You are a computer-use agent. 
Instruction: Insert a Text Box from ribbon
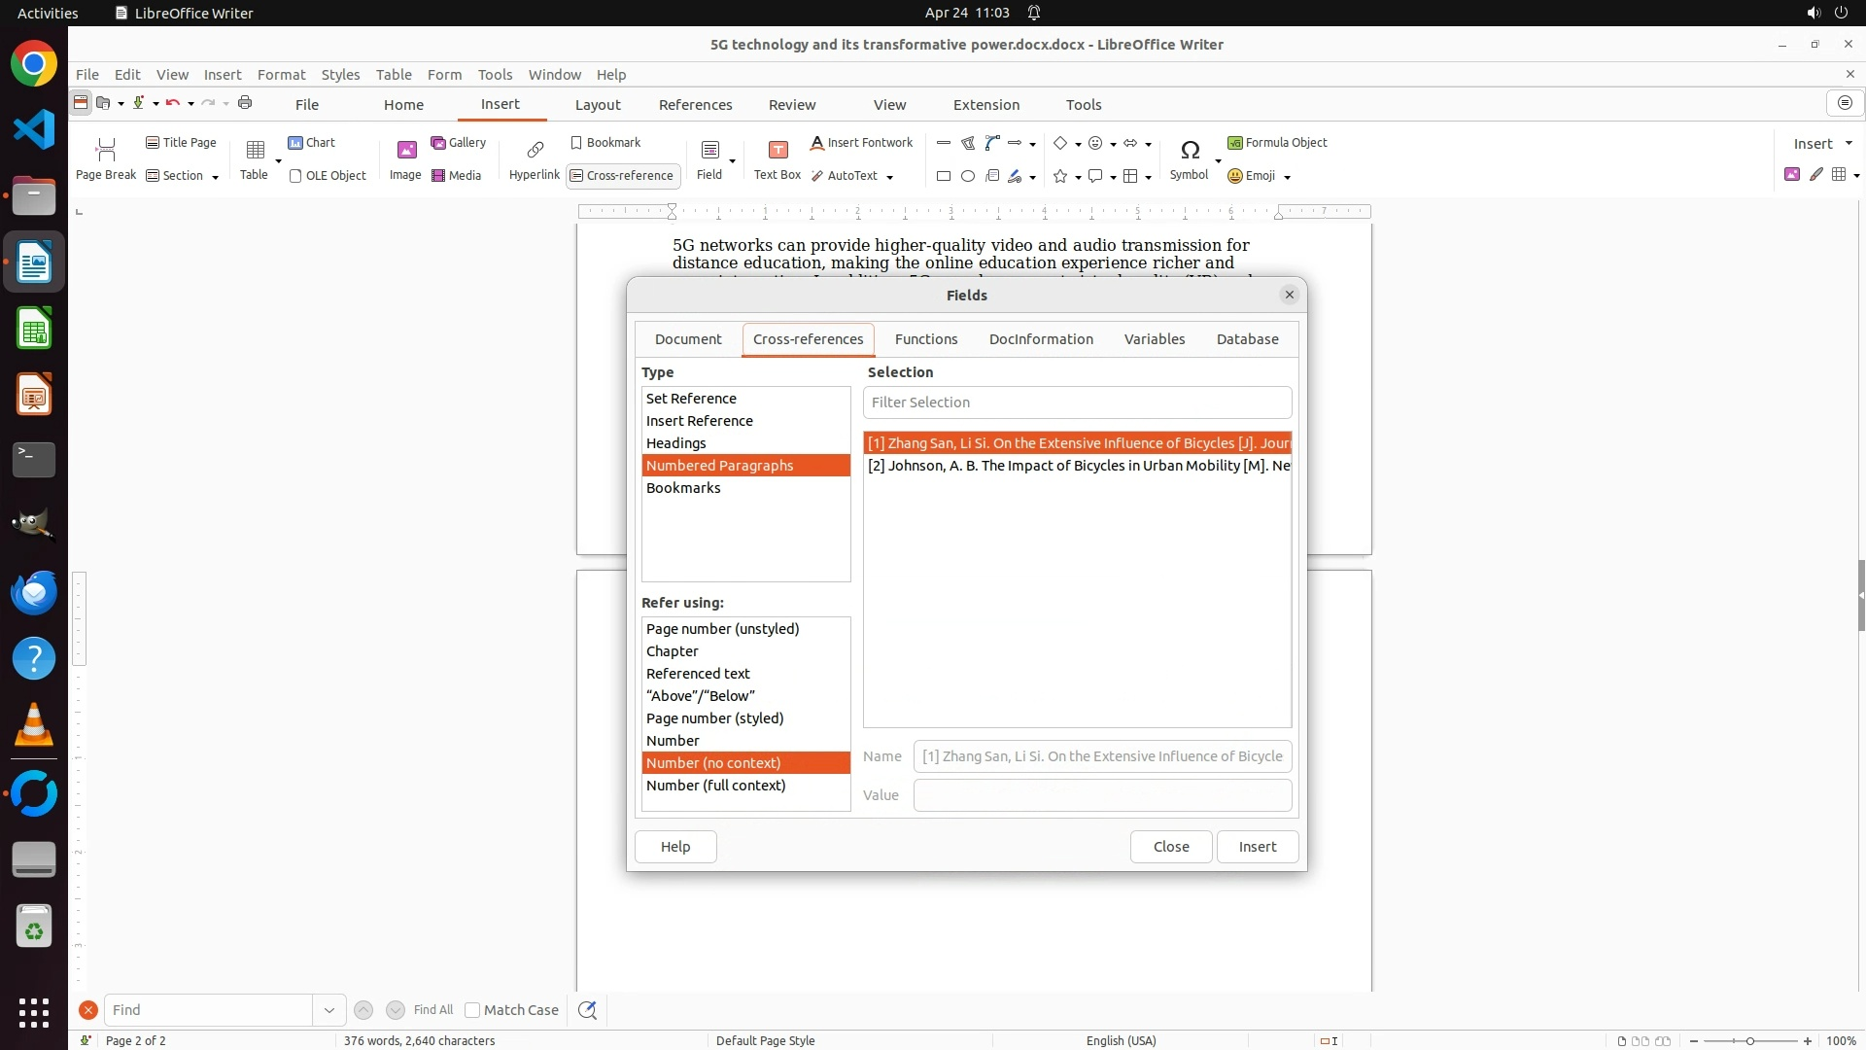tap(777, 151)
